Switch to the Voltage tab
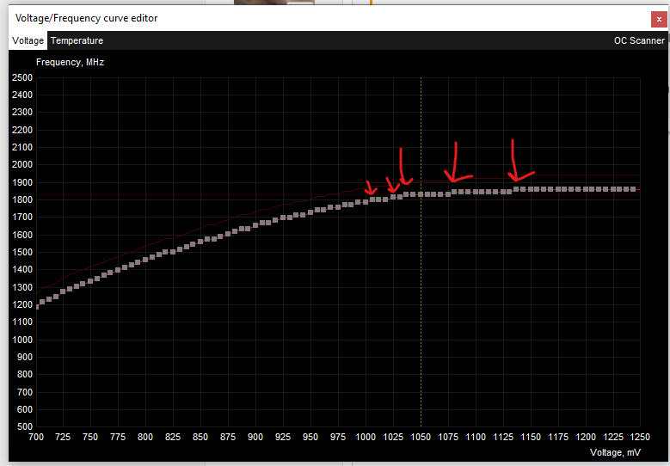Screen dimensions: 670x466 [x=28, y=40]
